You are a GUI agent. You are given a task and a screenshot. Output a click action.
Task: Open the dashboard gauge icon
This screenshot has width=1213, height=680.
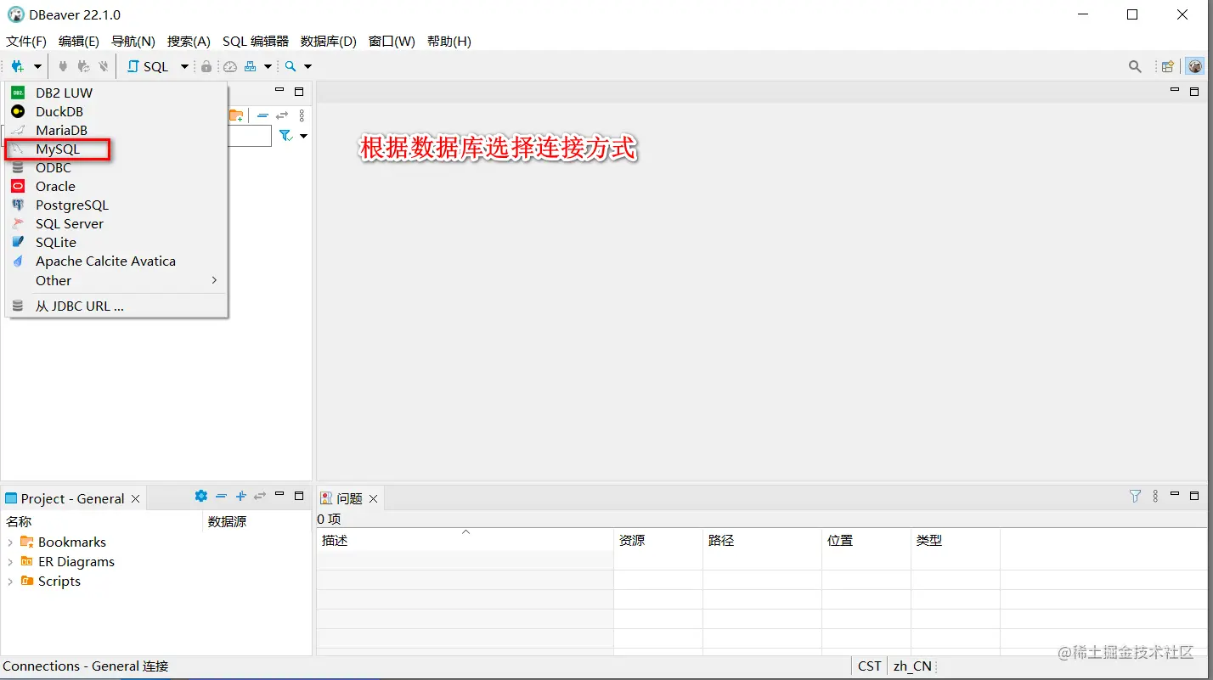tap(230, 66)
